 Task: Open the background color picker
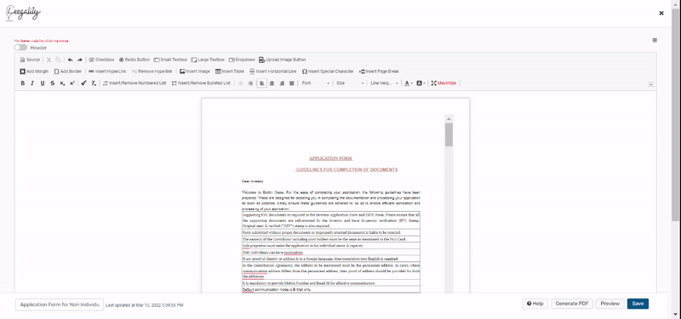[x=421, y=83]
